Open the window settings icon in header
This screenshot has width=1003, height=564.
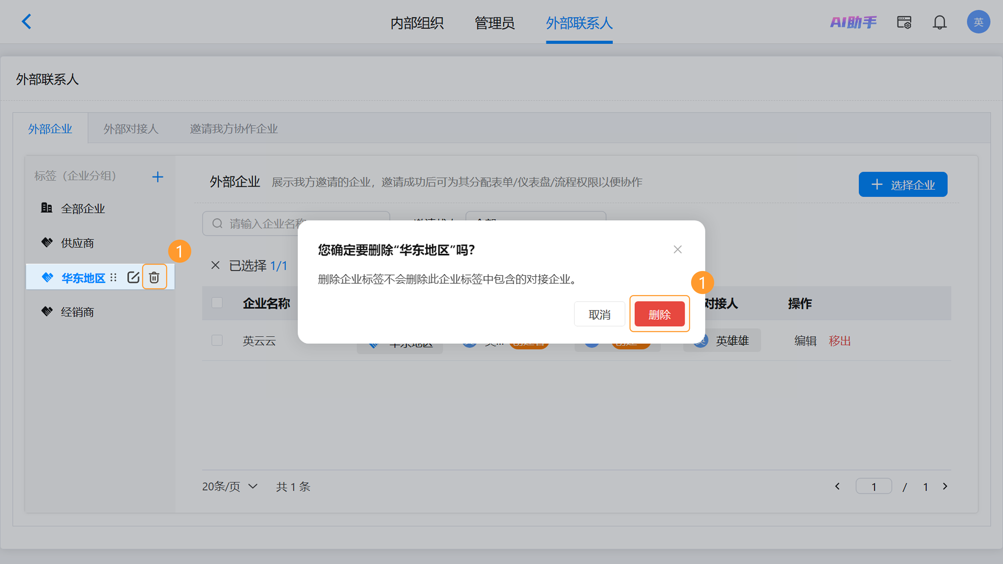(904, 22)
